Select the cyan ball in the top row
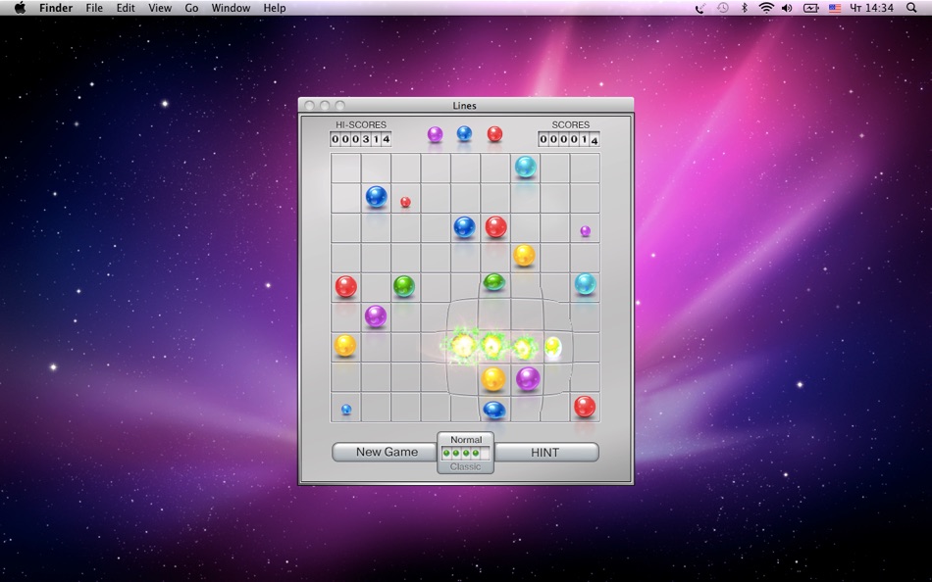 [526, 167]
